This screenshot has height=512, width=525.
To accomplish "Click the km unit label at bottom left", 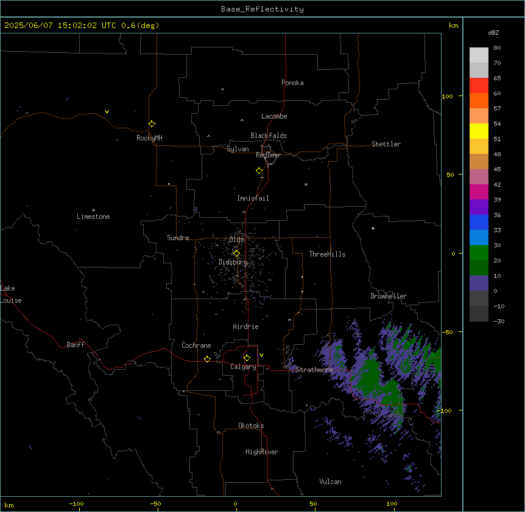I will tap(9, 505).
